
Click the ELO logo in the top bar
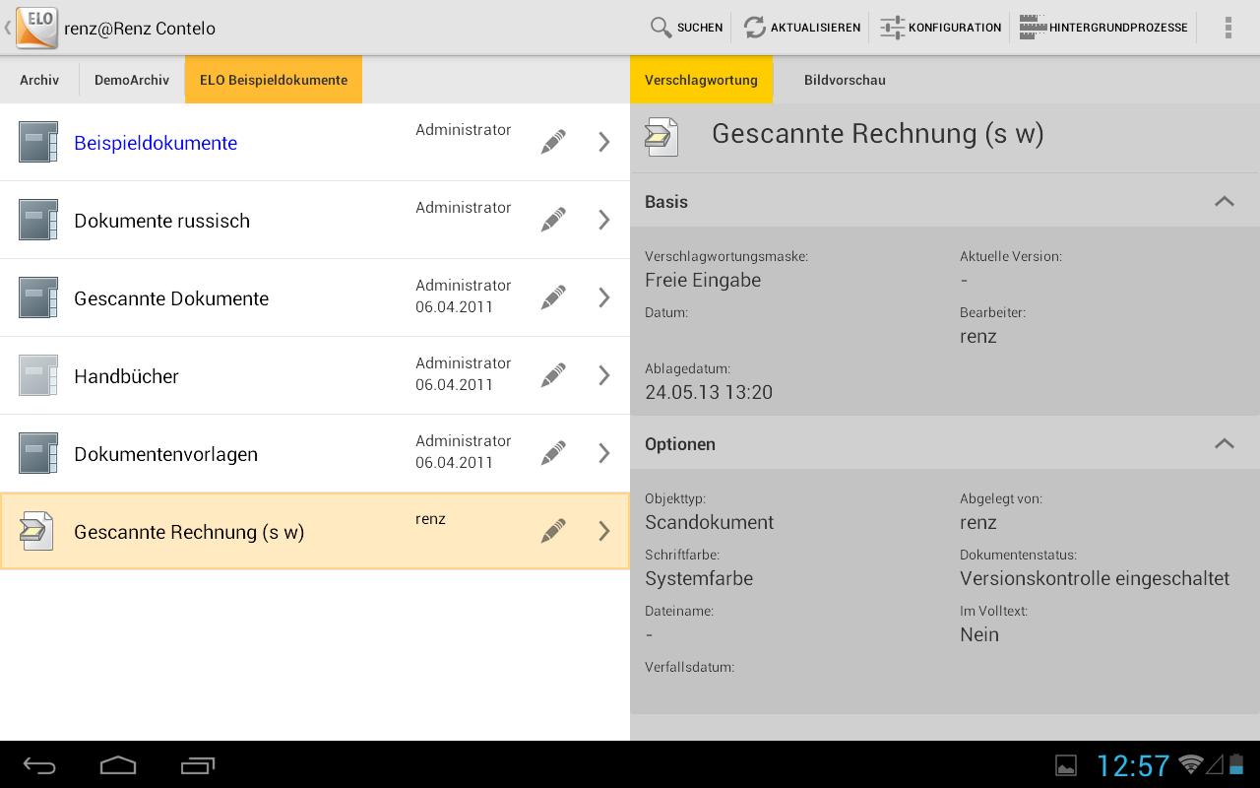(36, 28)
